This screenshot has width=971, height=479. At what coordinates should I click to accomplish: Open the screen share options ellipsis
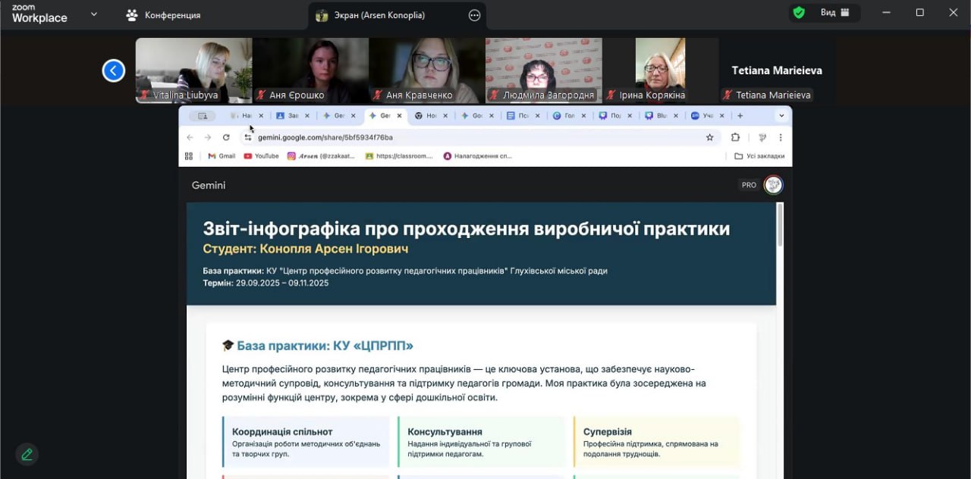[x=474, y=15]
